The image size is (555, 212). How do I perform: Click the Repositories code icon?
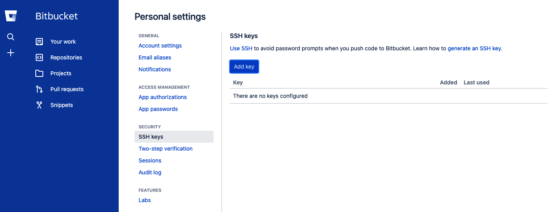39,57
